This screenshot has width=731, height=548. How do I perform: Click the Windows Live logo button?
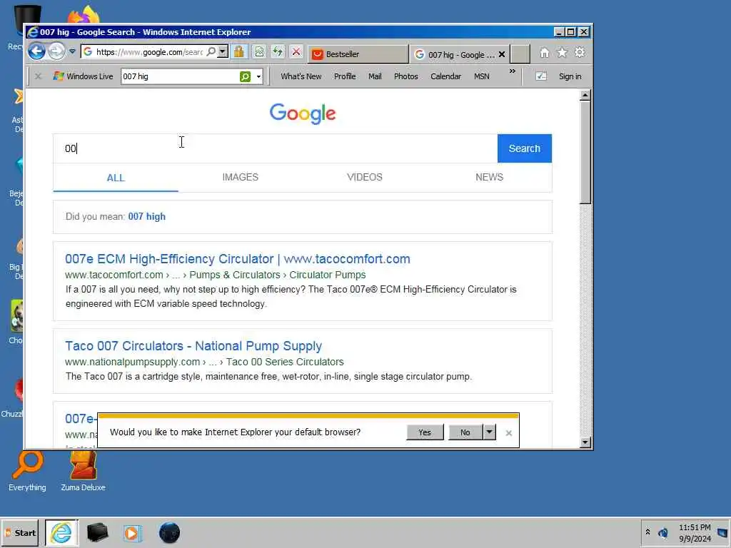[84, 76]
